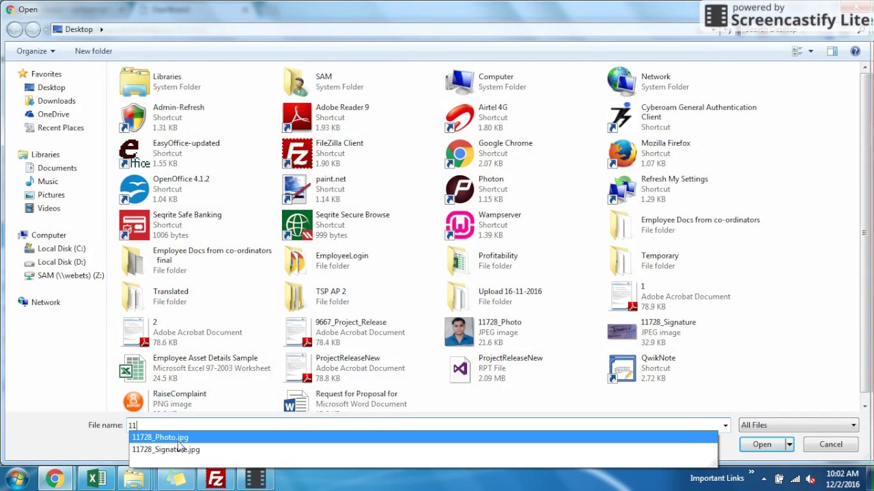
Task: Select the Employee Asset Details Sample Excel icon
Action: click(x=134, y=368)
